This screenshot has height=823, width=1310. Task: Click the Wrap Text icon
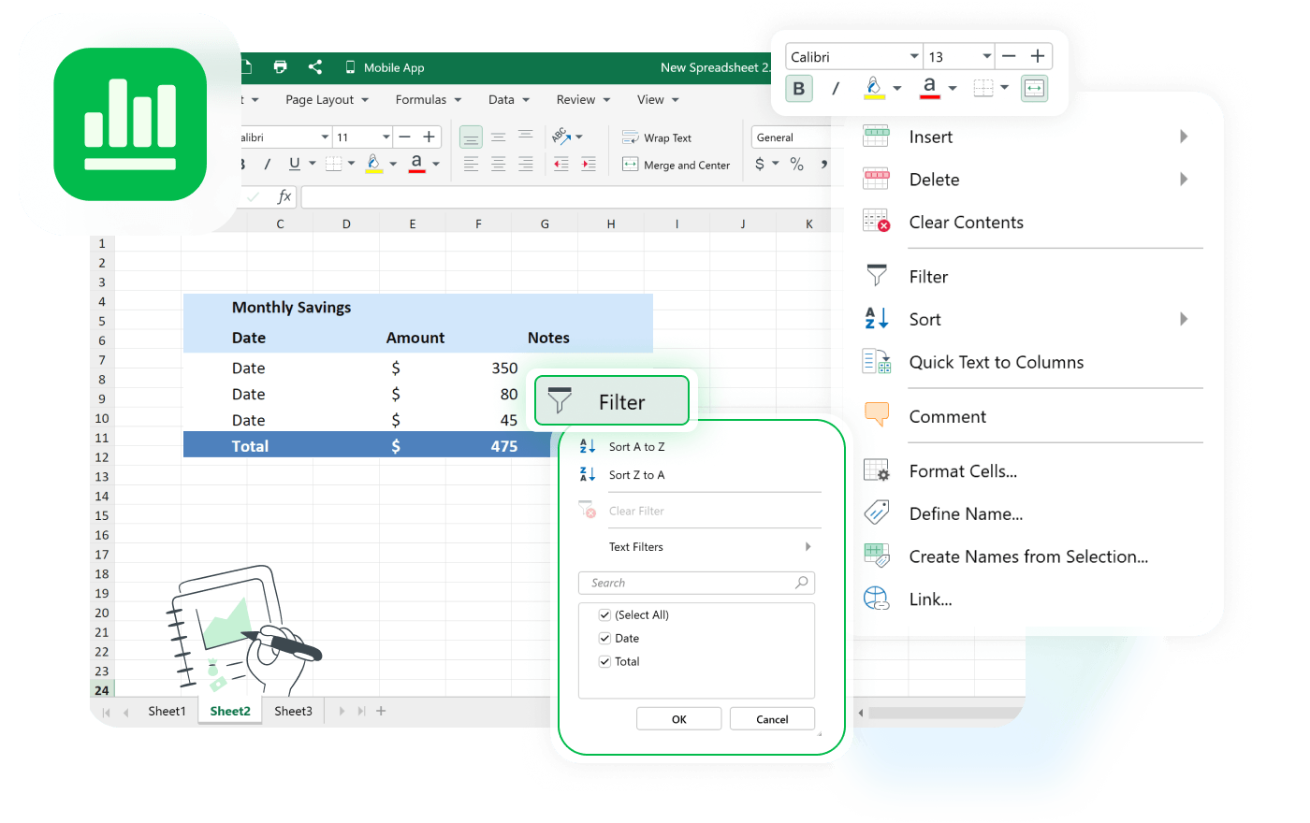[x=631, y=137]
